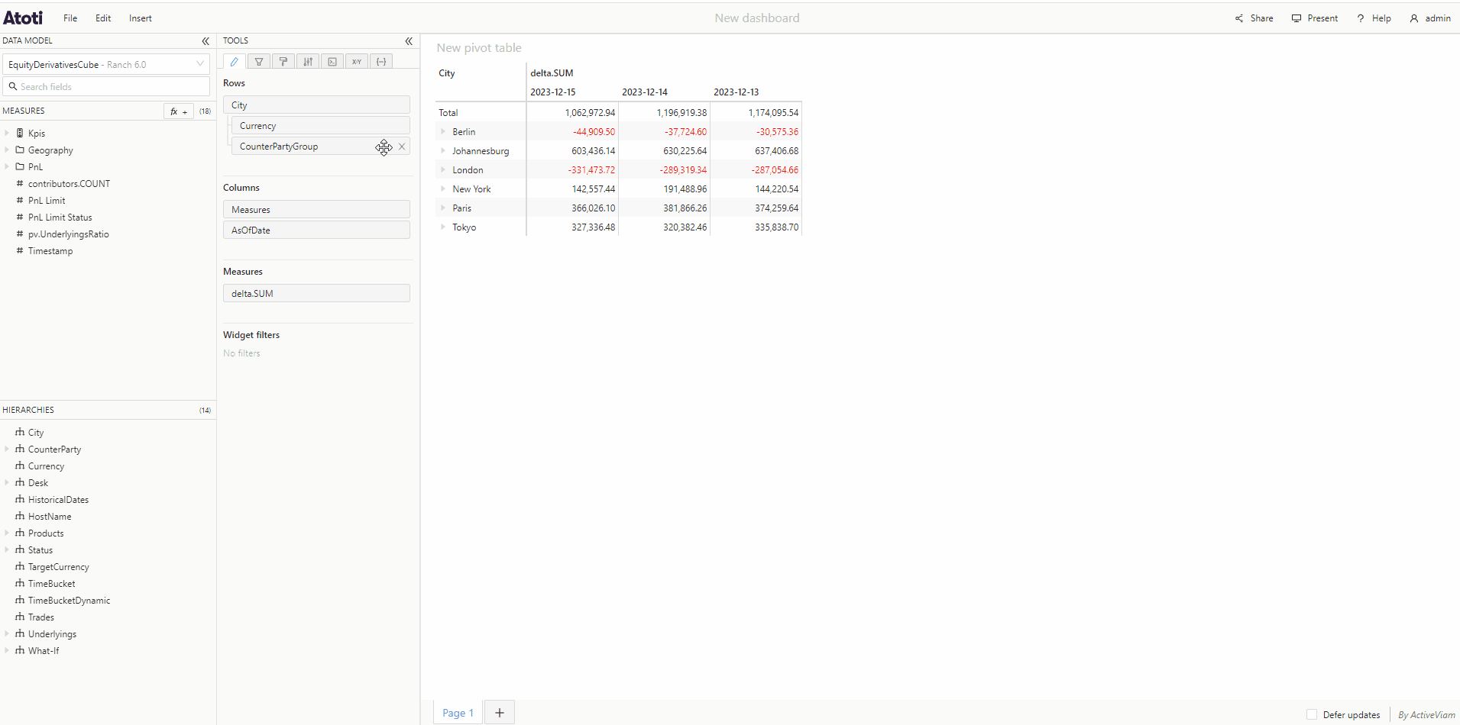Select the Trades hierarchy

tap(40, 617)
